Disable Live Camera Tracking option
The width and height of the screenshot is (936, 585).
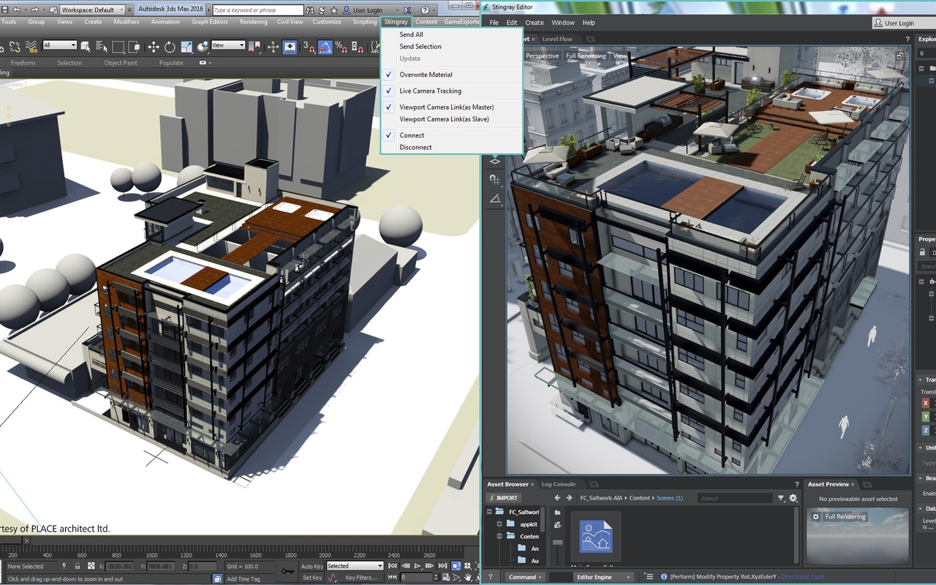coord(430,91)
